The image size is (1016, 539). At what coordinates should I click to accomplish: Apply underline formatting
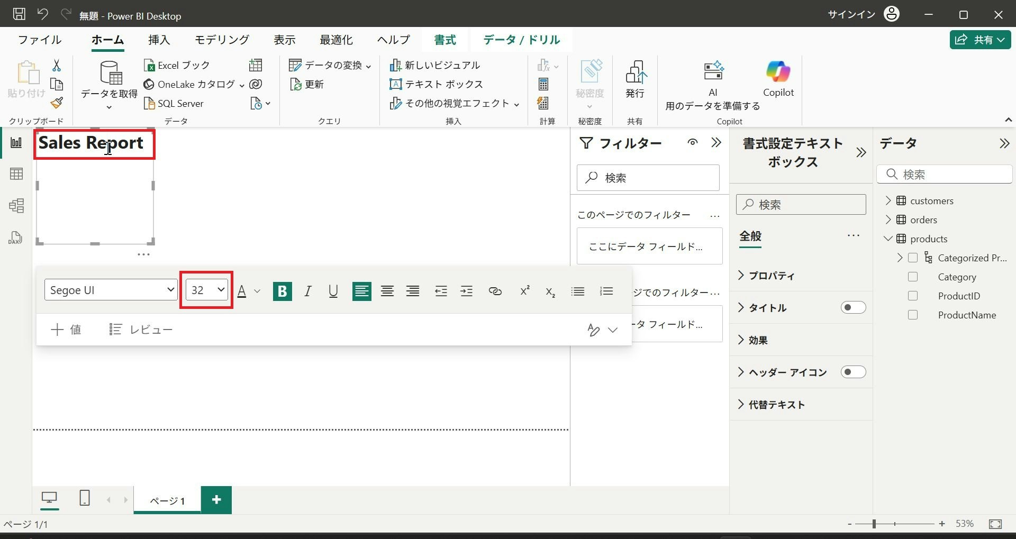pos(333,291)
